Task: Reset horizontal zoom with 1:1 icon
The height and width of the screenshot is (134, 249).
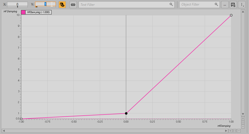Action: click(234, 131)
